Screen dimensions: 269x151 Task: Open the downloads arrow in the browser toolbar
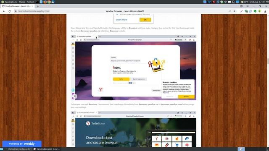pyautogui.click(x=265, y=11)
